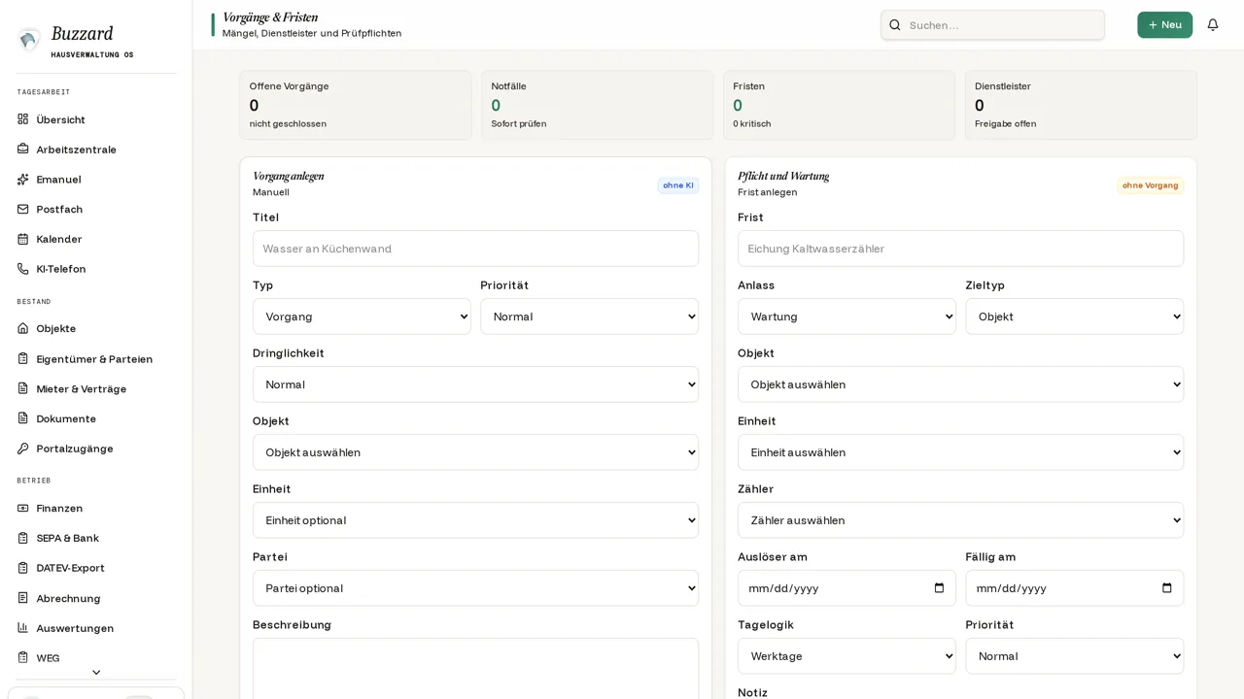The width and height of the screenshot is (1244, 699).
Task: Open the Auslöser am date picker icon
Action: click(x=939, y=588)
